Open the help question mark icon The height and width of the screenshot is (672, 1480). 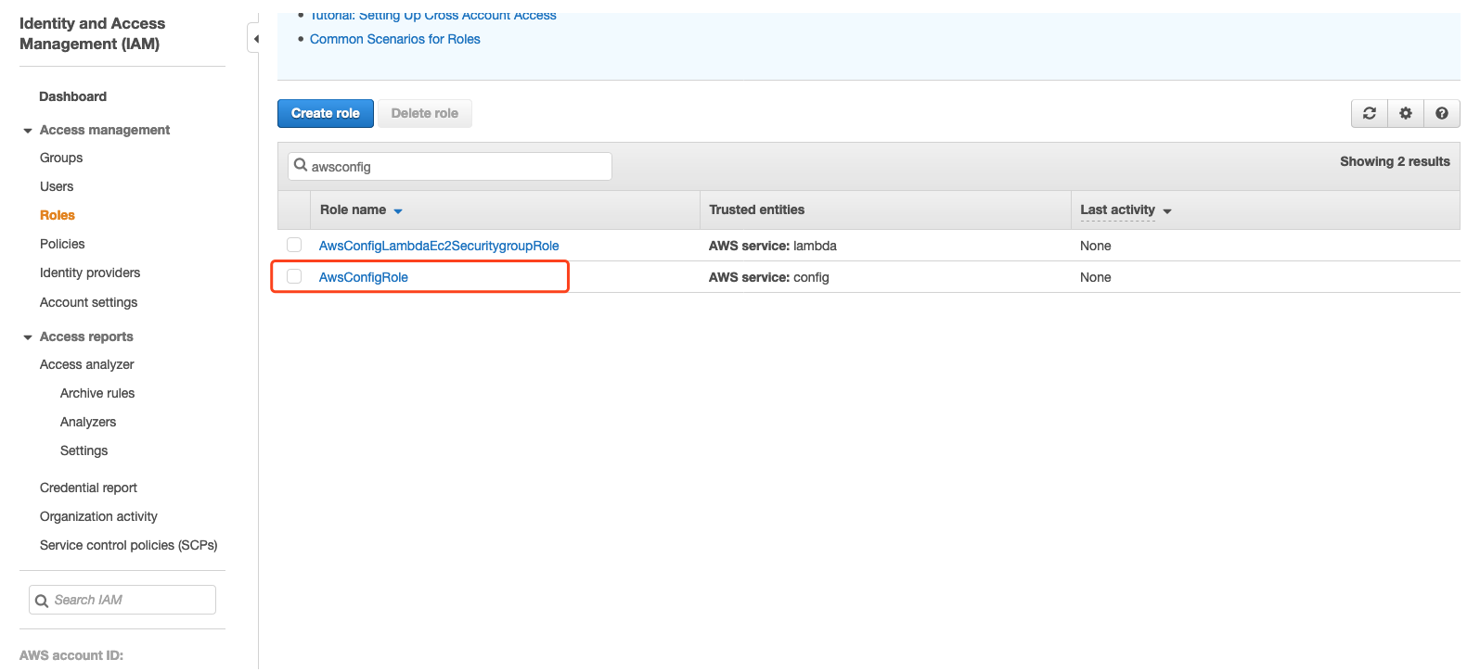[x=1442, y=113]
